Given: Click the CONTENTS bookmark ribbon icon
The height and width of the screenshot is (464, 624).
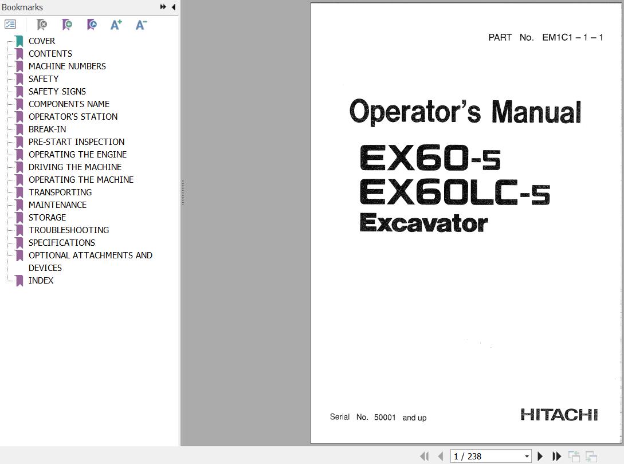Looking at the screenshot, I should tap(19, 54).
